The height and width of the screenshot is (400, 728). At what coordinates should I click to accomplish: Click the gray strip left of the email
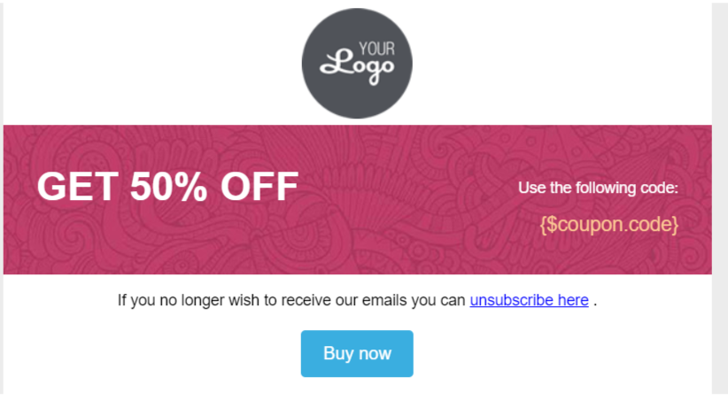point(2,199)
